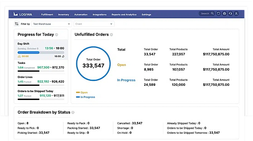The image size is (253, 141).
Task: Click the refresh icon in header
Action: (219, 13)
